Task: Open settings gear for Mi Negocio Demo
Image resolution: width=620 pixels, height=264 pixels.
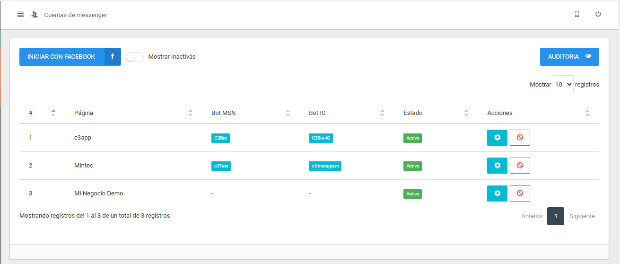Action: coord(497,194)
